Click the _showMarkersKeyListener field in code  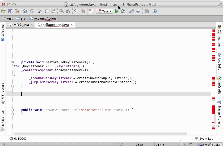click(x=50, y=78)
